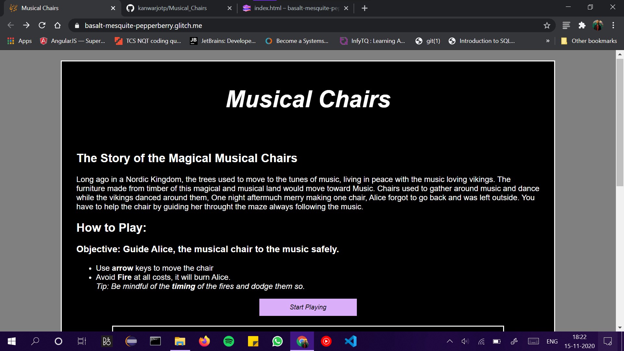
Task: Expand hidden bookmarks chevron
Action: pos(548,41)
